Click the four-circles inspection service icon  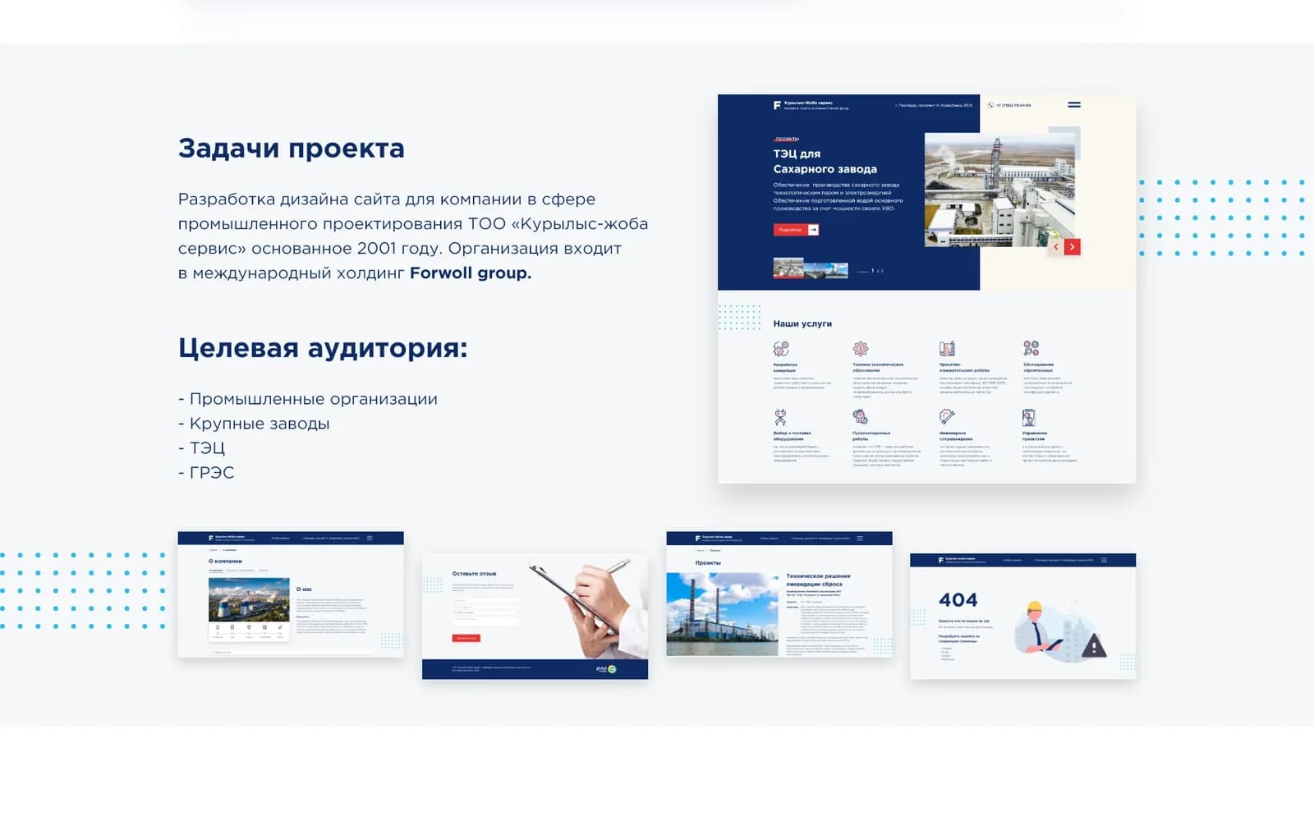(x=1031, y=348)
